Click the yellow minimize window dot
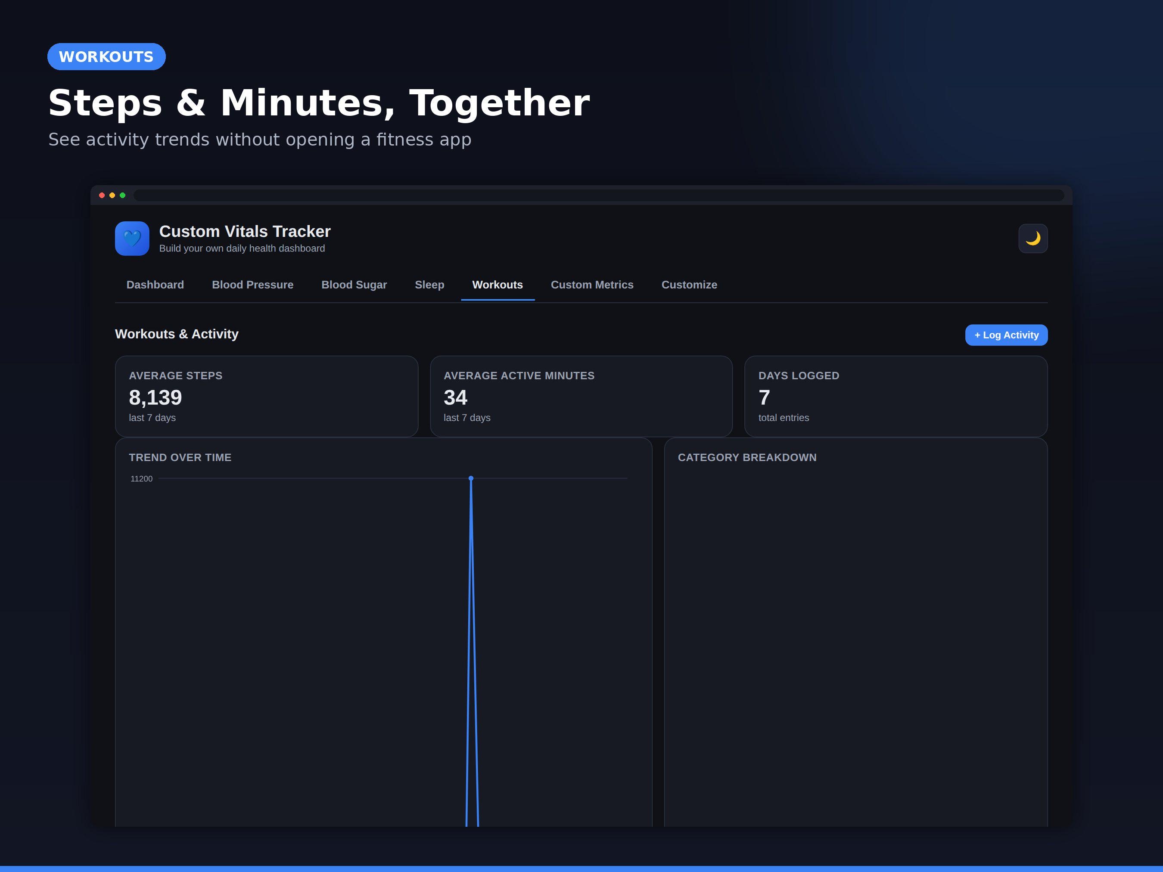1163x872 pixels. click(112, 196)
